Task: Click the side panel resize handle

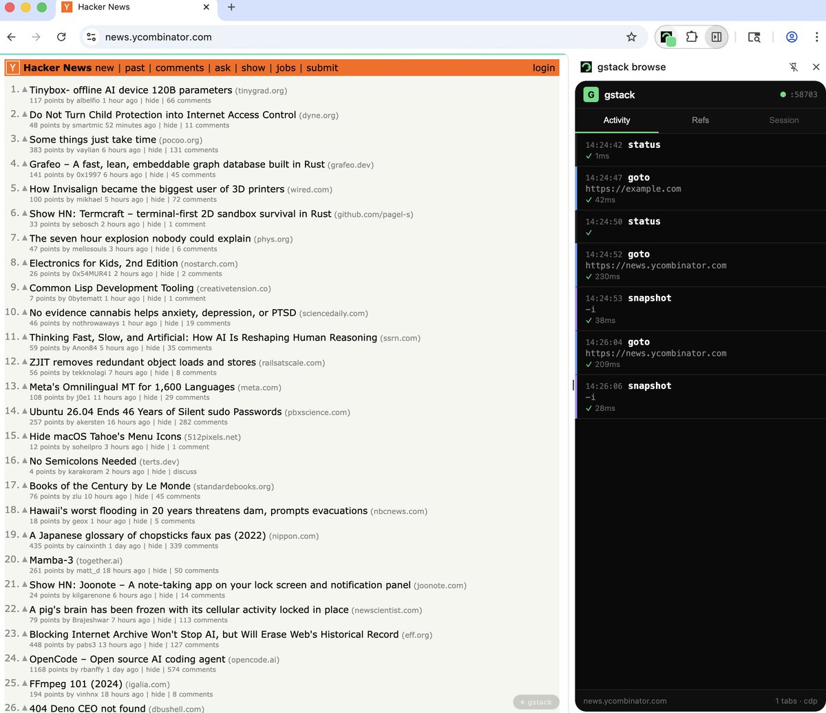Action: coord(573,385)
